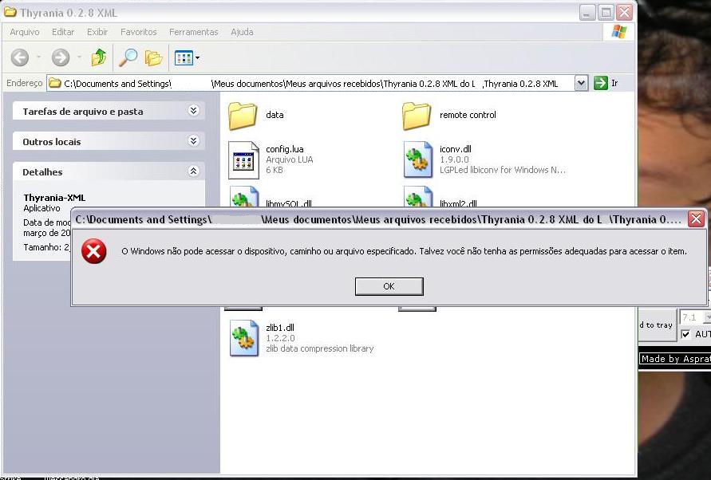Select the remote control folder icon
711x480 pixels.
click(417, 116)
